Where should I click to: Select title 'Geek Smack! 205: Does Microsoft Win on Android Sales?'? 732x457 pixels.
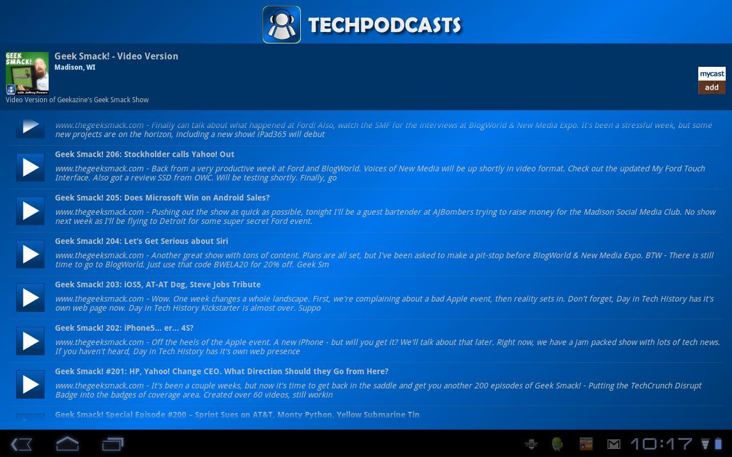(162, 198)
